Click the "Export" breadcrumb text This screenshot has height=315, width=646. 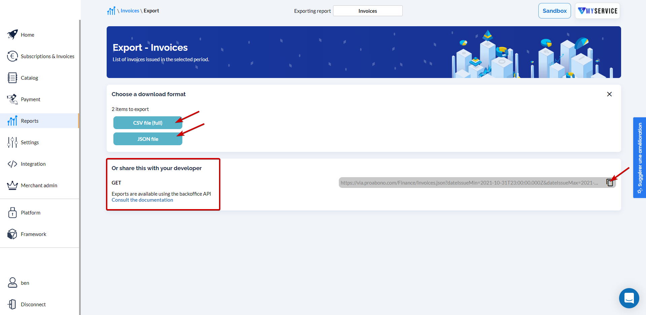click(x=151, y=11)
